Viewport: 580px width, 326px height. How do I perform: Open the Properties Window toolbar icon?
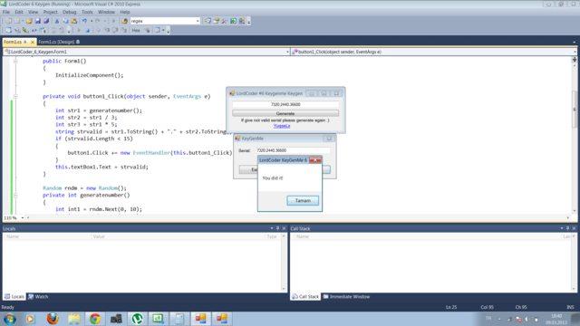(x=216, y=21)
